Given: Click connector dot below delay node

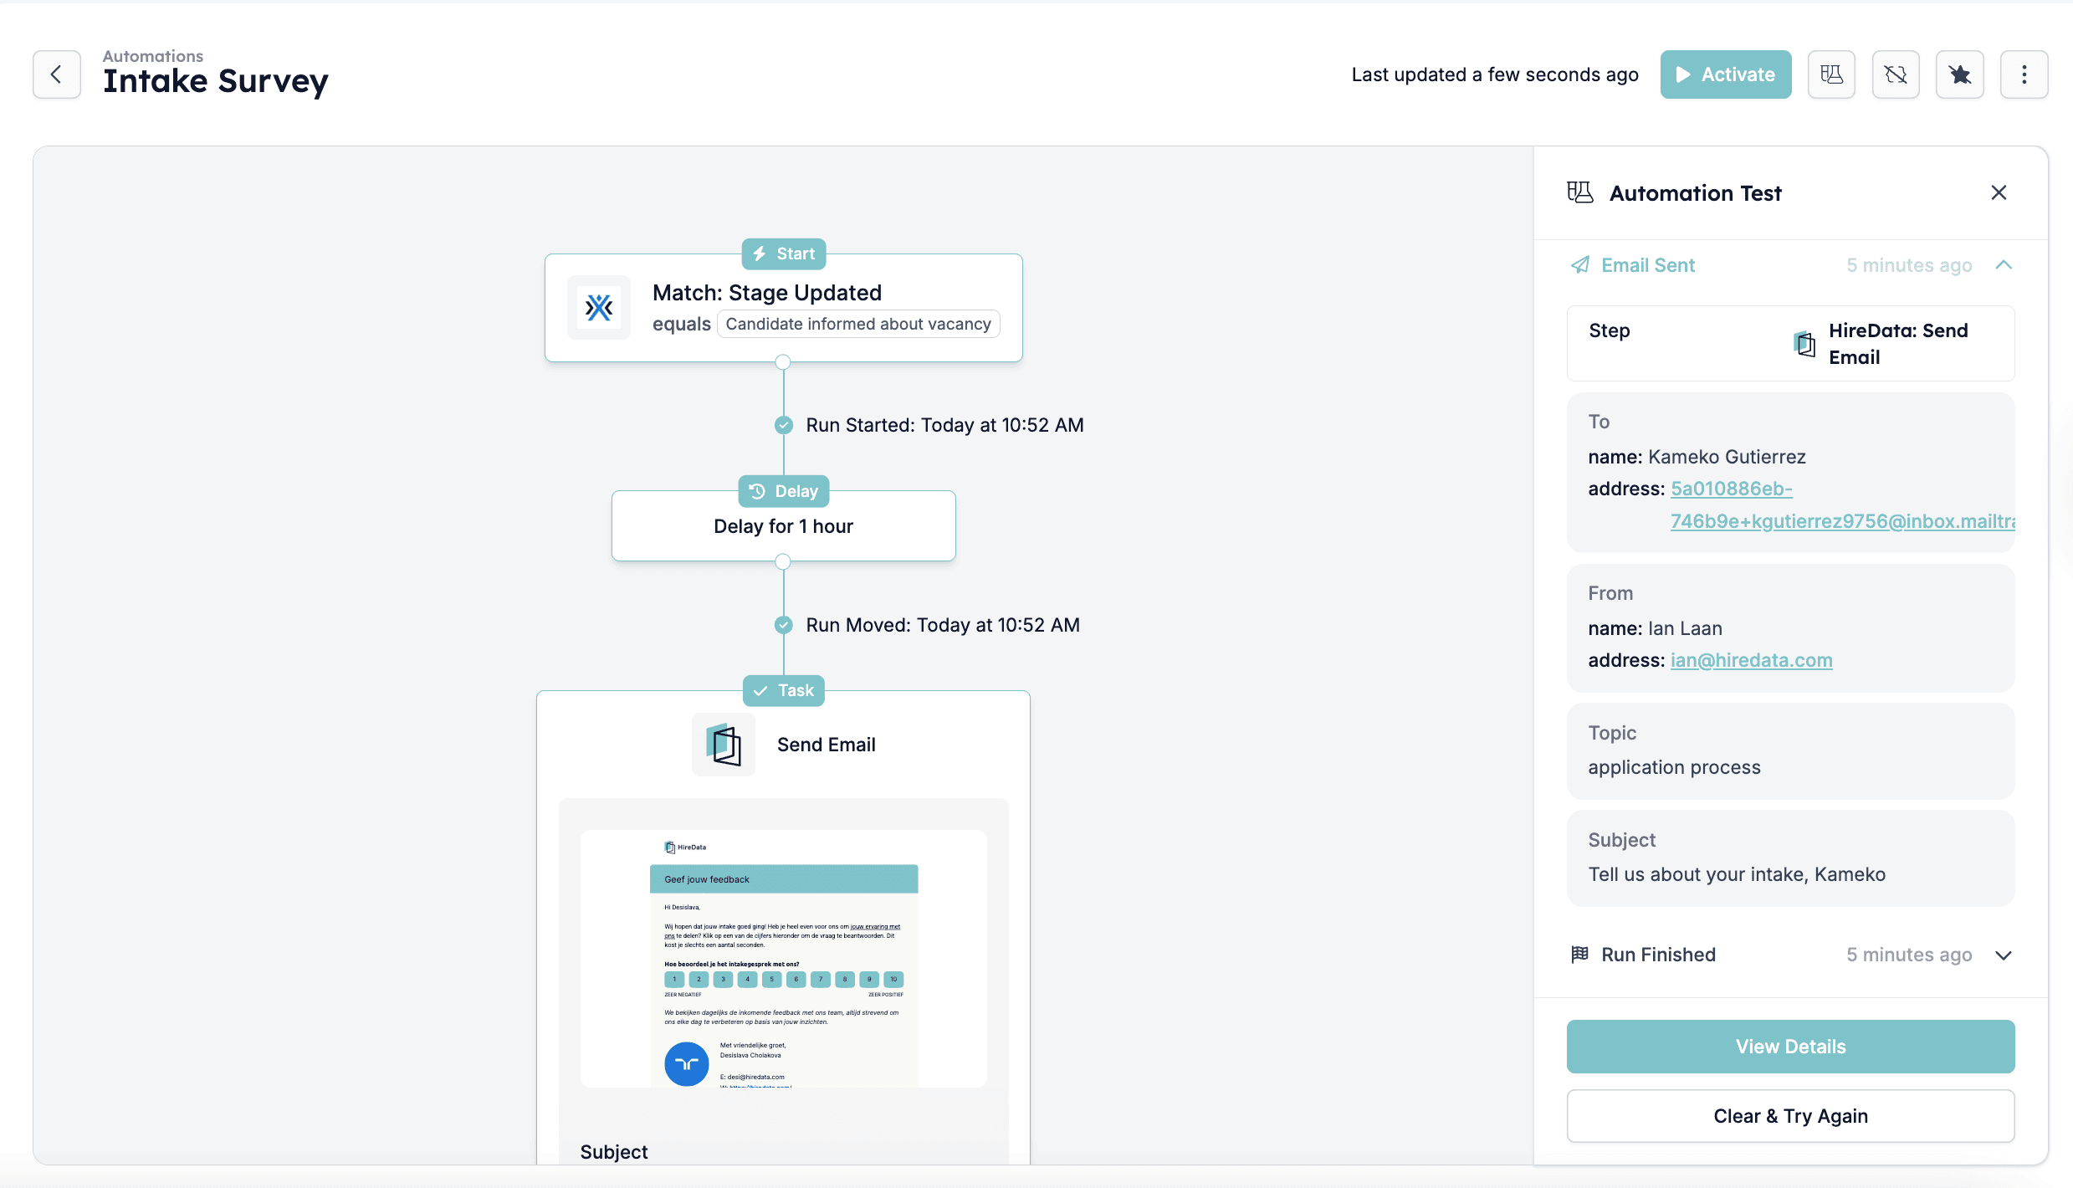Looking at the screenshot, I should (x=783, y=561).
